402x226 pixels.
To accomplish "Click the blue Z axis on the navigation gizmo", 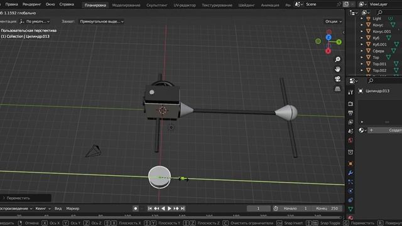I will tap(329, 38).
